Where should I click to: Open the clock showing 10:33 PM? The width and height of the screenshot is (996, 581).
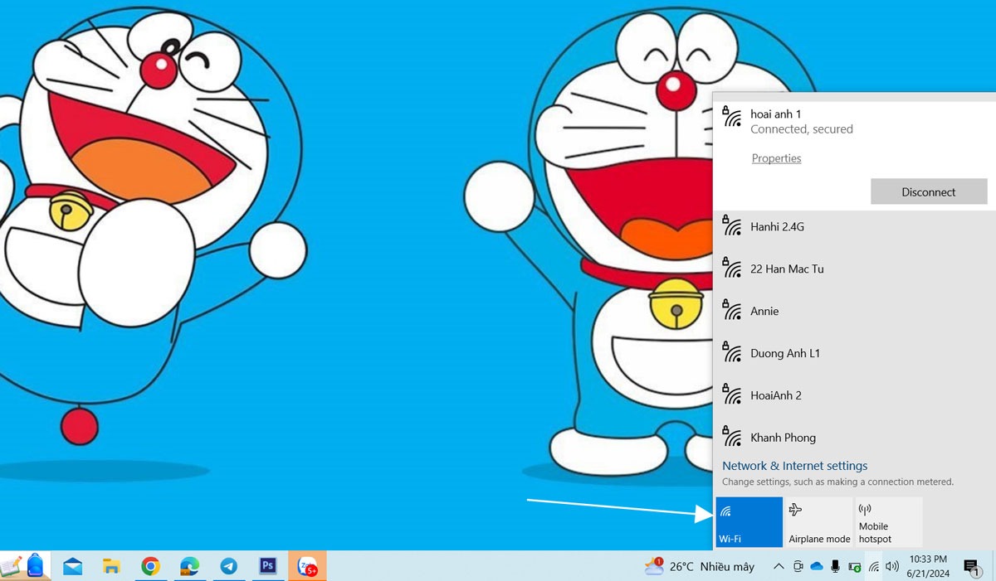pyautogui.click(x=928, y=567)
